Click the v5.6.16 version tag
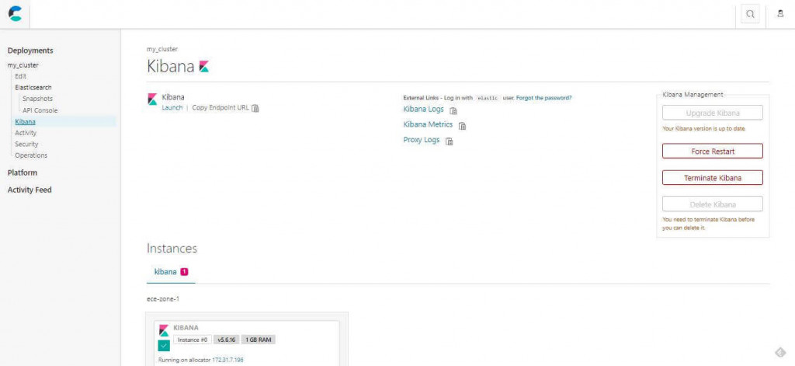This screenshot has width=795, height=366. 226,340
